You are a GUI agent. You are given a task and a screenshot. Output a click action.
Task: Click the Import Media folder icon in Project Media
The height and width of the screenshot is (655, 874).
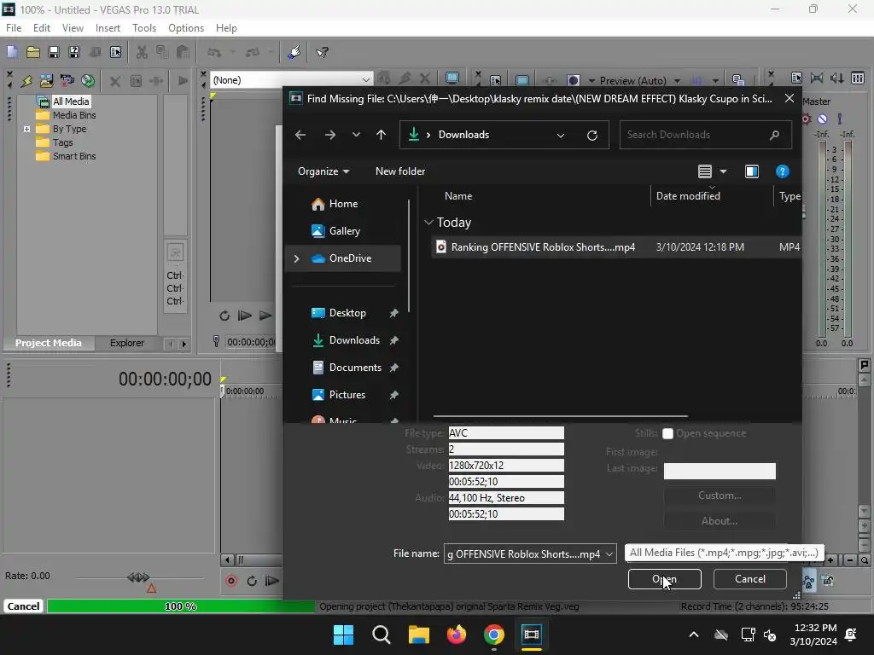coord(47,81)
